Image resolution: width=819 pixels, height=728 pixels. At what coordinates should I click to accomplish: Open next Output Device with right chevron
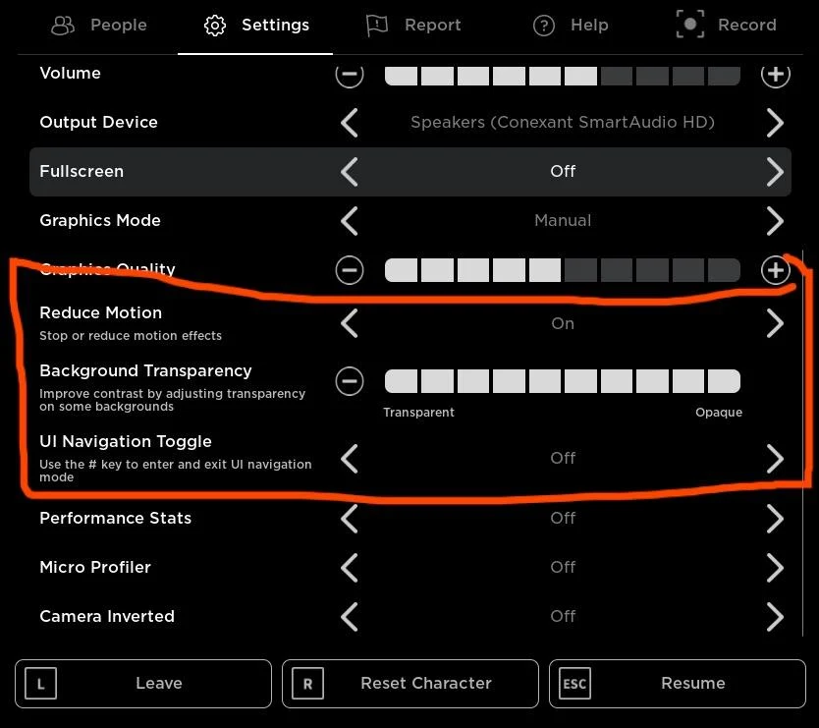tap(775, 122)
